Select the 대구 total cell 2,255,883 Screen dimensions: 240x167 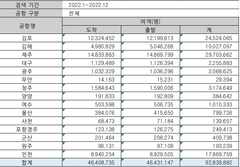(x=209, y=63)
